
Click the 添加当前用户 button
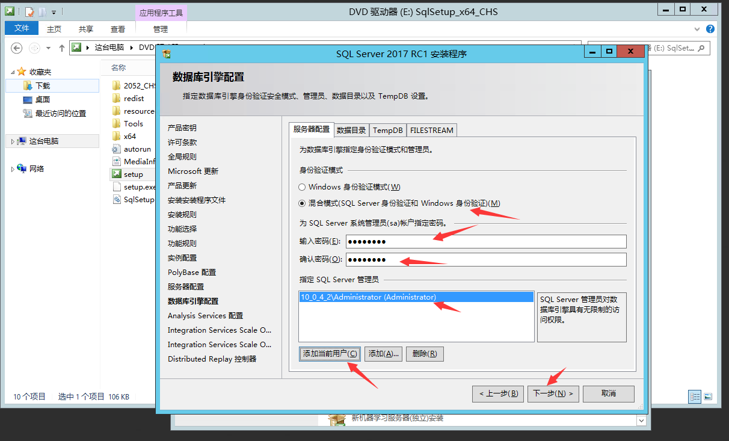click(x=330, y=354)
